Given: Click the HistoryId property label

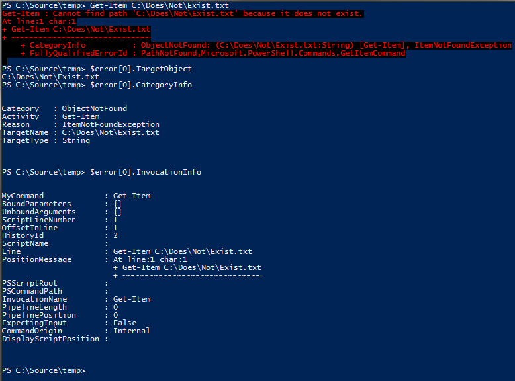Looking at the screenshot, I should point(21,235).
